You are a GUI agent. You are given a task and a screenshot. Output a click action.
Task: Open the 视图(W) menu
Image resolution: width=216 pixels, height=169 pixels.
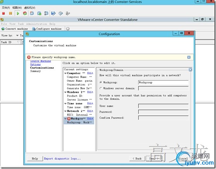pos(17,8)
